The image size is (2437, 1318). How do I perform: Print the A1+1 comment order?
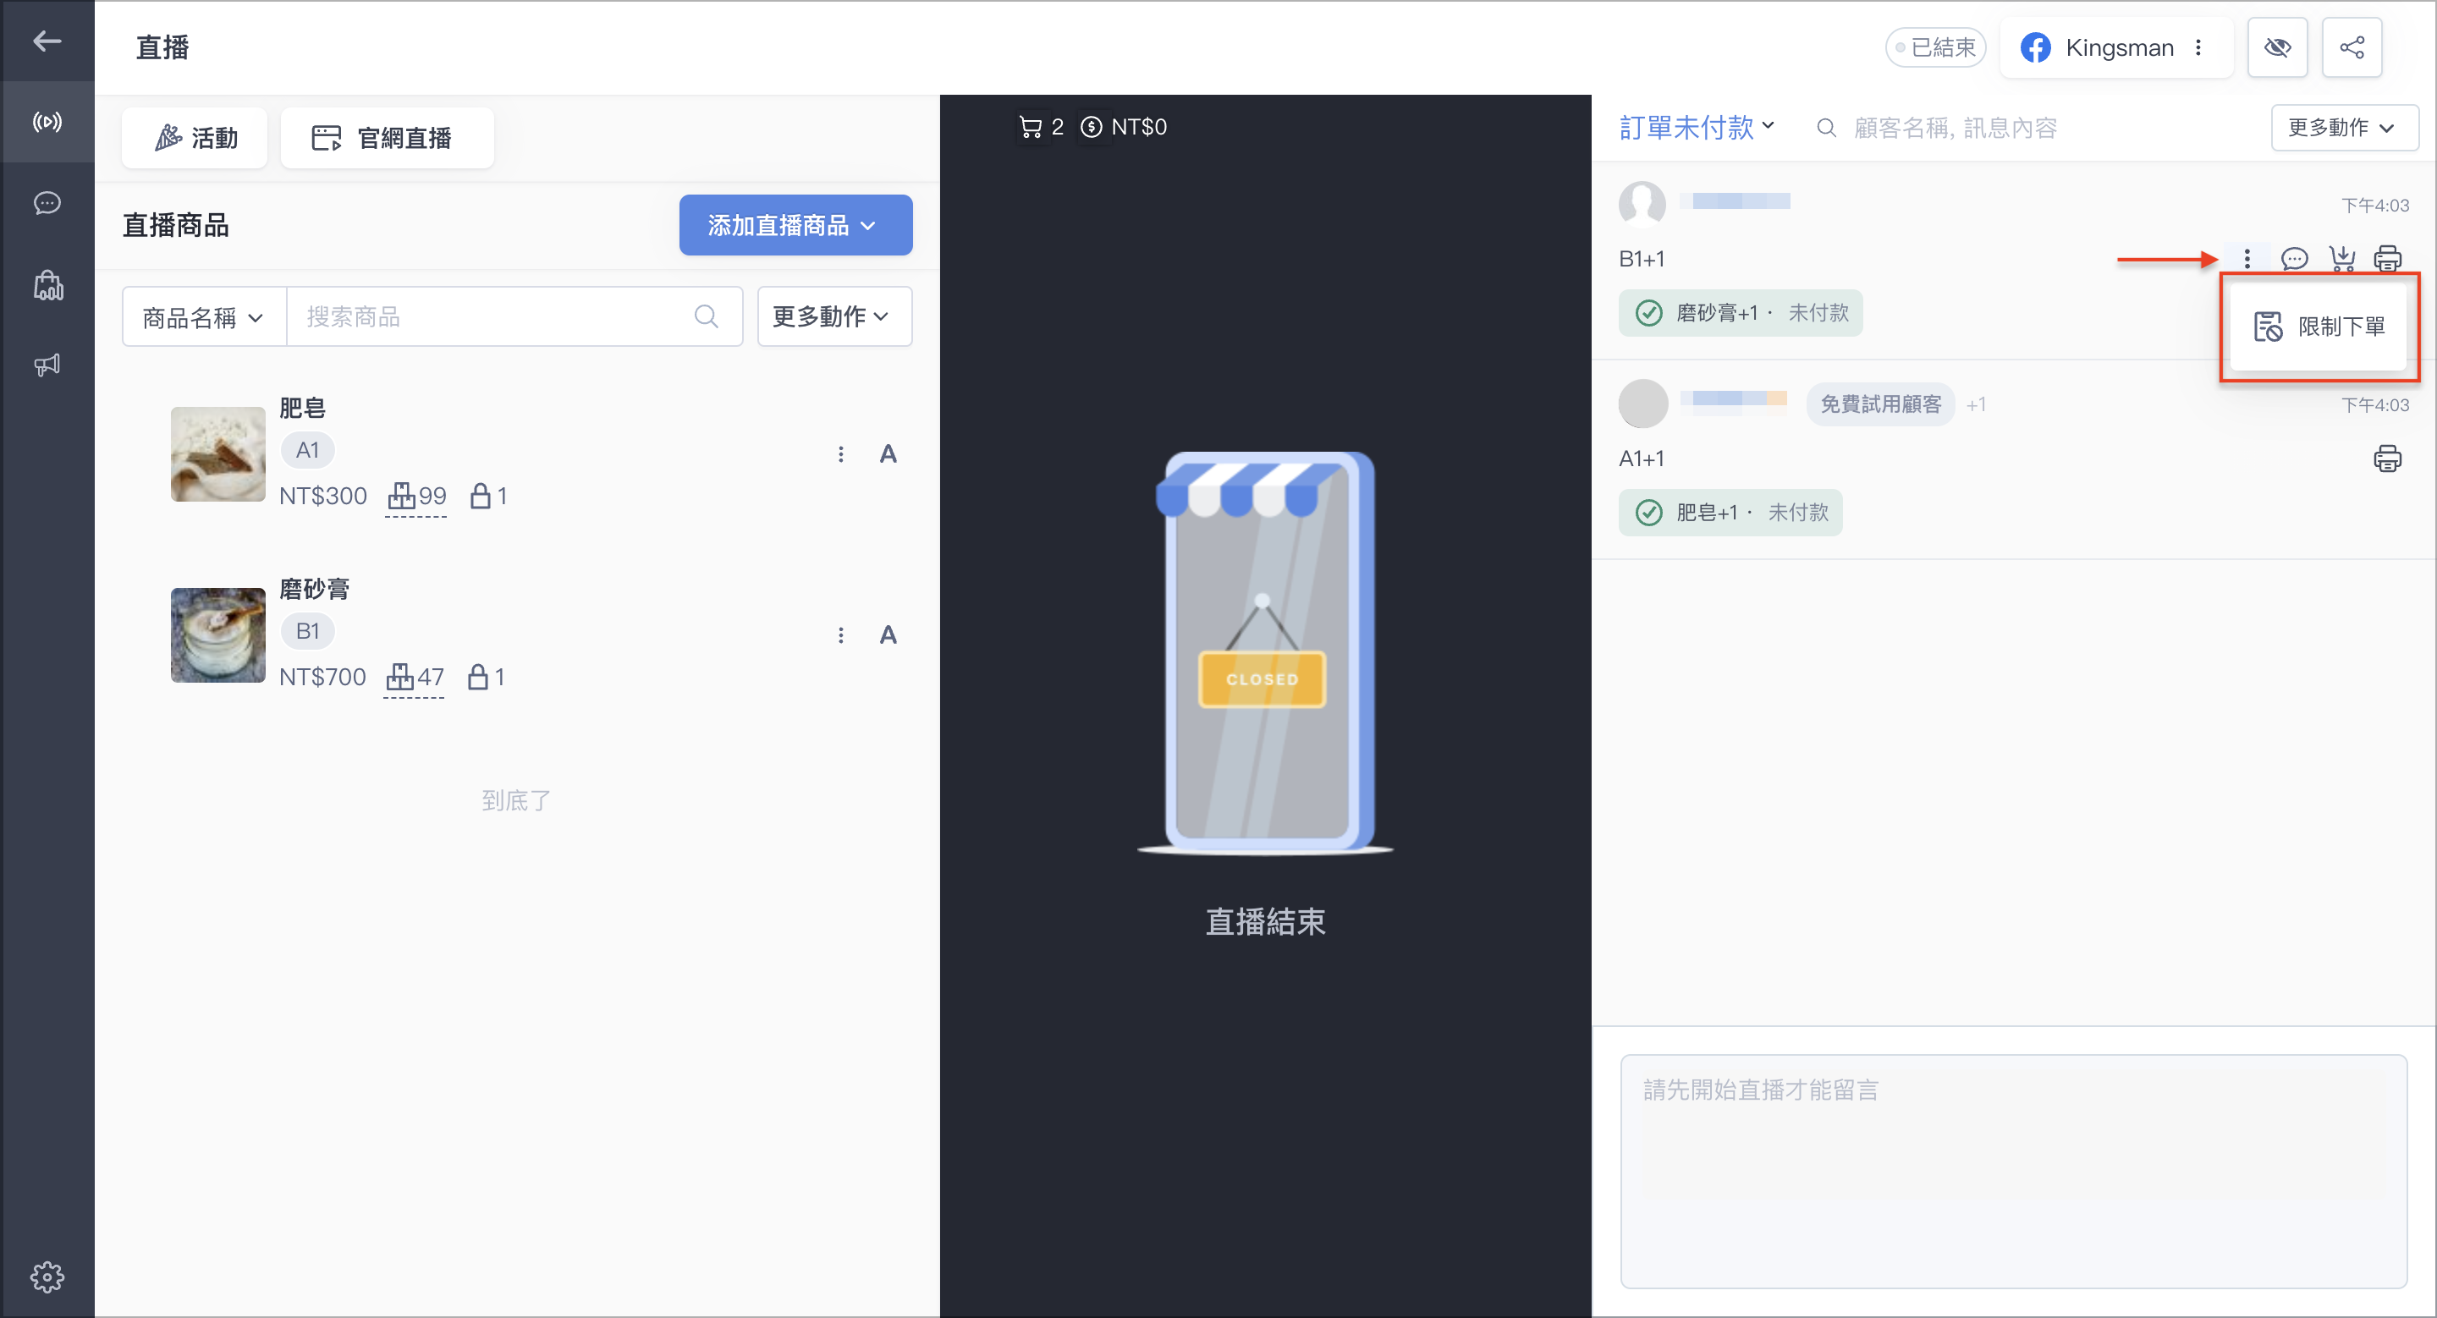[2387, 459]
